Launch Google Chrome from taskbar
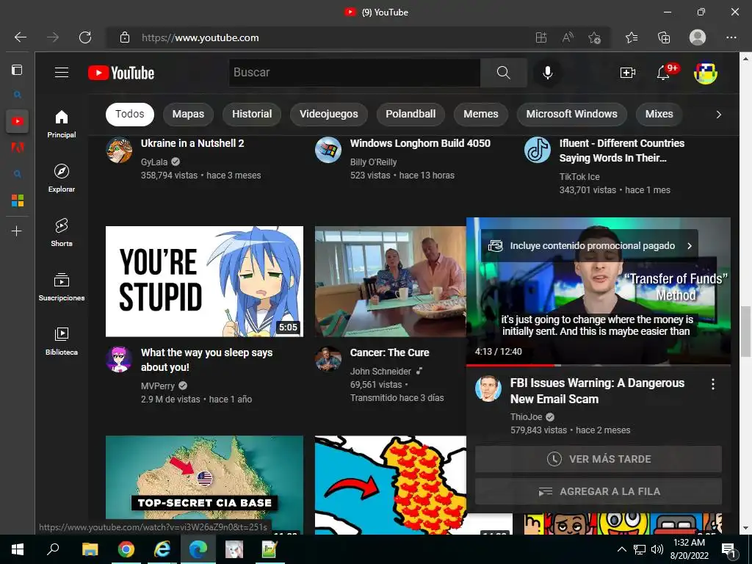Screen dimensions: 752x564 tap(126, 549)
